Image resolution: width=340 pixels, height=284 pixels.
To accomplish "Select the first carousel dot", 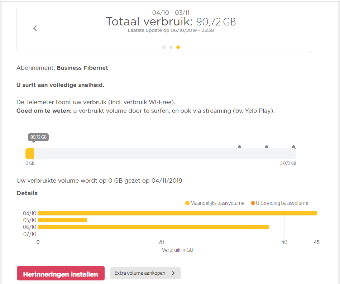I will pyautogui.click(x=164, y=47).
